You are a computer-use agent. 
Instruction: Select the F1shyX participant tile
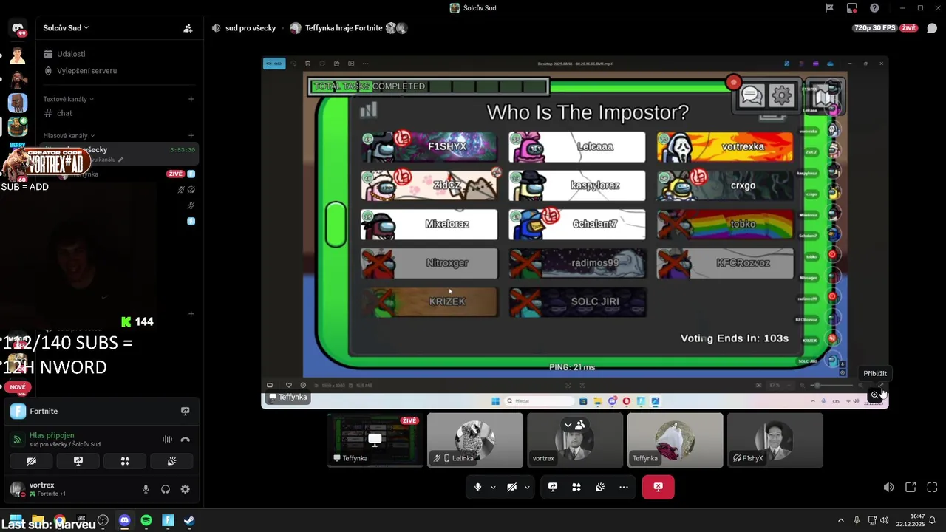[x=775, y=440]
